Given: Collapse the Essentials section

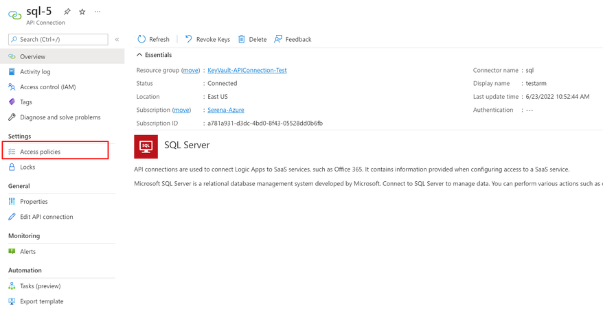Looking at the screenshot, I should point(155,55).
